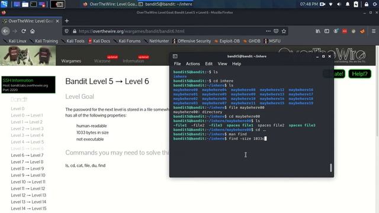Open the Actions menu in terminal
The height and width of the screenshot is (213, 379).
[192, 64]
